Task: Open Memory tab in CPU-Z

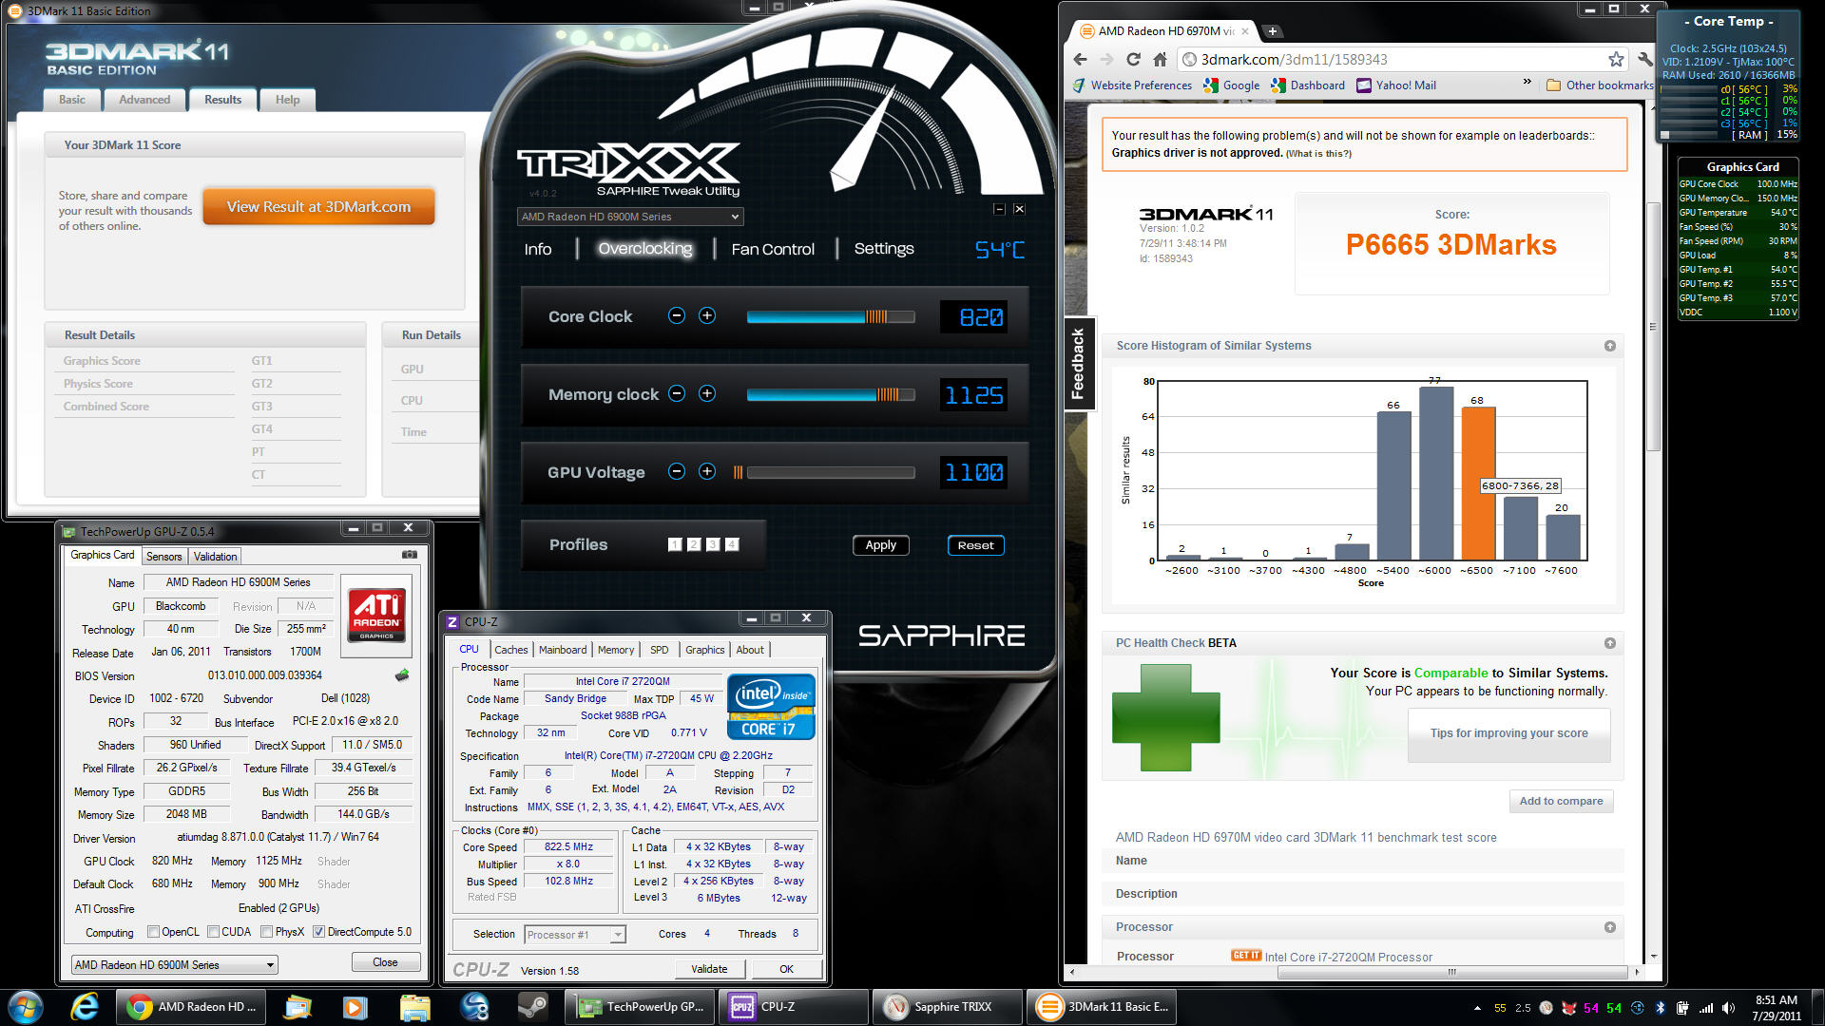Action: 616,650
